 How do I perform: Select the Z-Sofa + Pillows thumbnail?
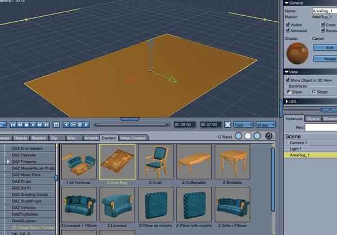233,205
